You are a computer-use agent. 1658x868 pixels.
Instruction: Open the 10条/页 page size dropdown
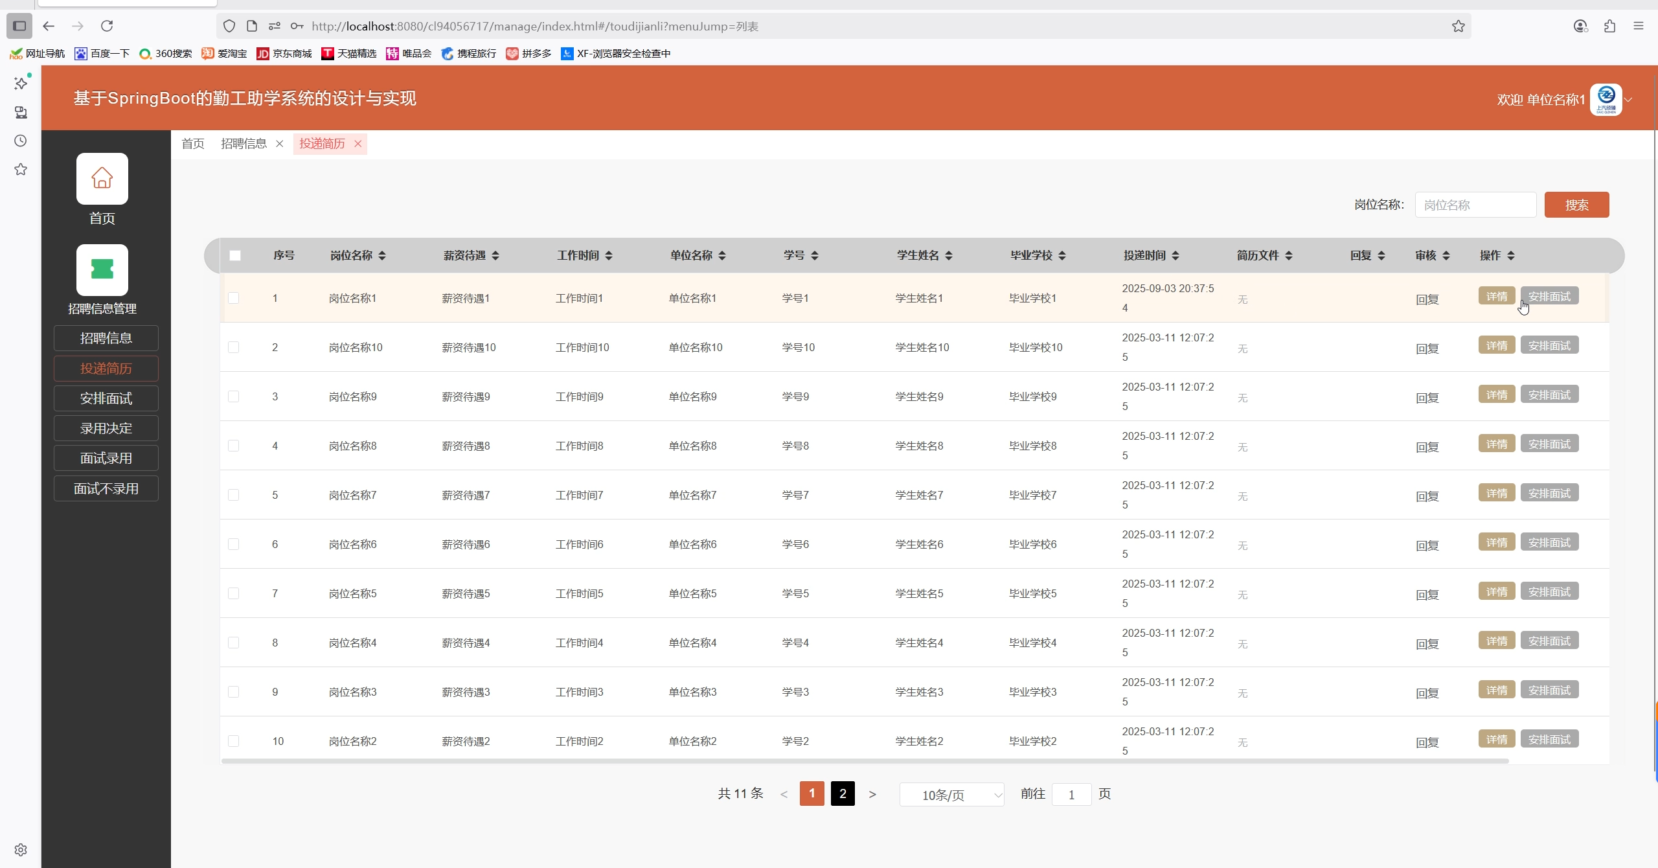click(951, 795)
